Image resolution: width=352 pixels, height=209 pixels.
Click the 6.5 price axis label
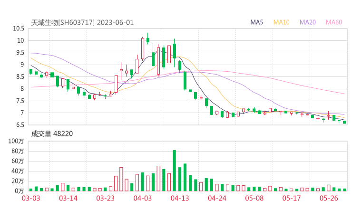[x=20, y=124]
